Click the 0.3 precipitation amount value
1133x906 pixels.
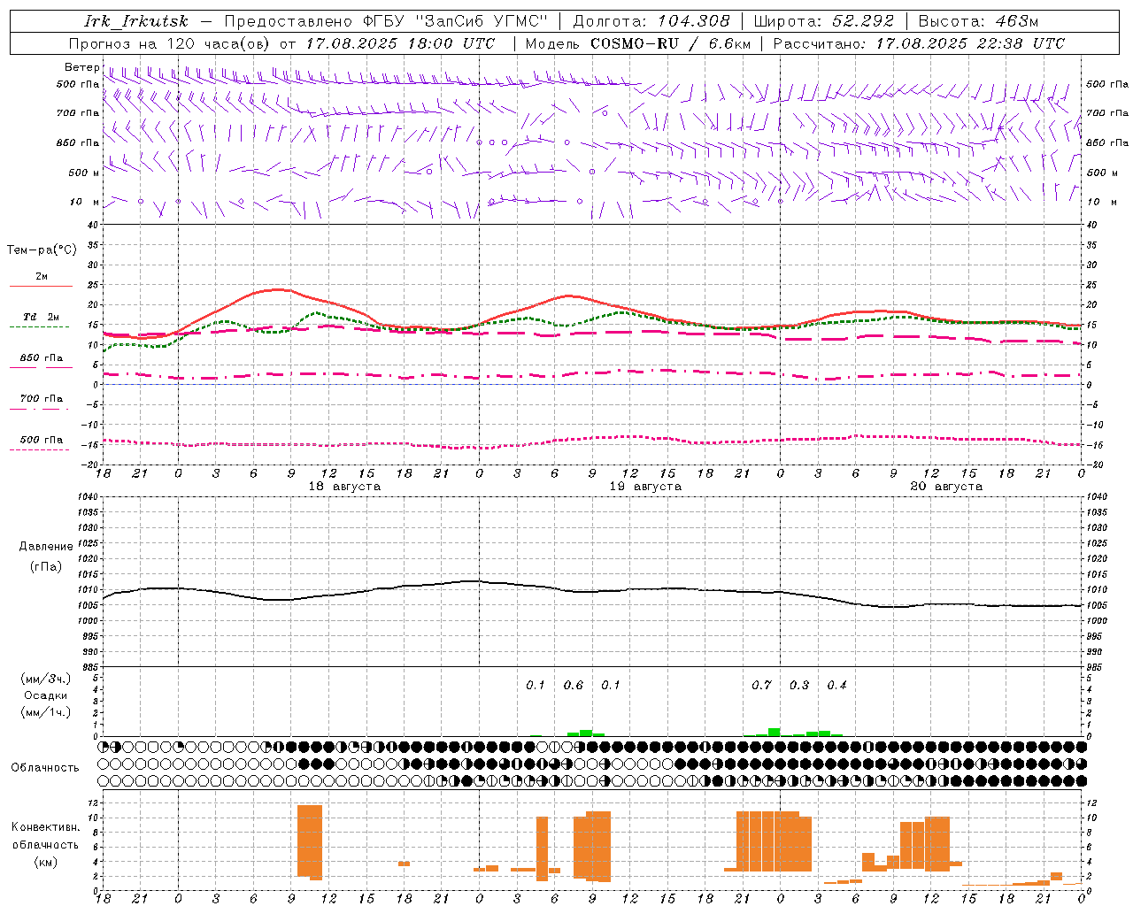tap(799, 686)
